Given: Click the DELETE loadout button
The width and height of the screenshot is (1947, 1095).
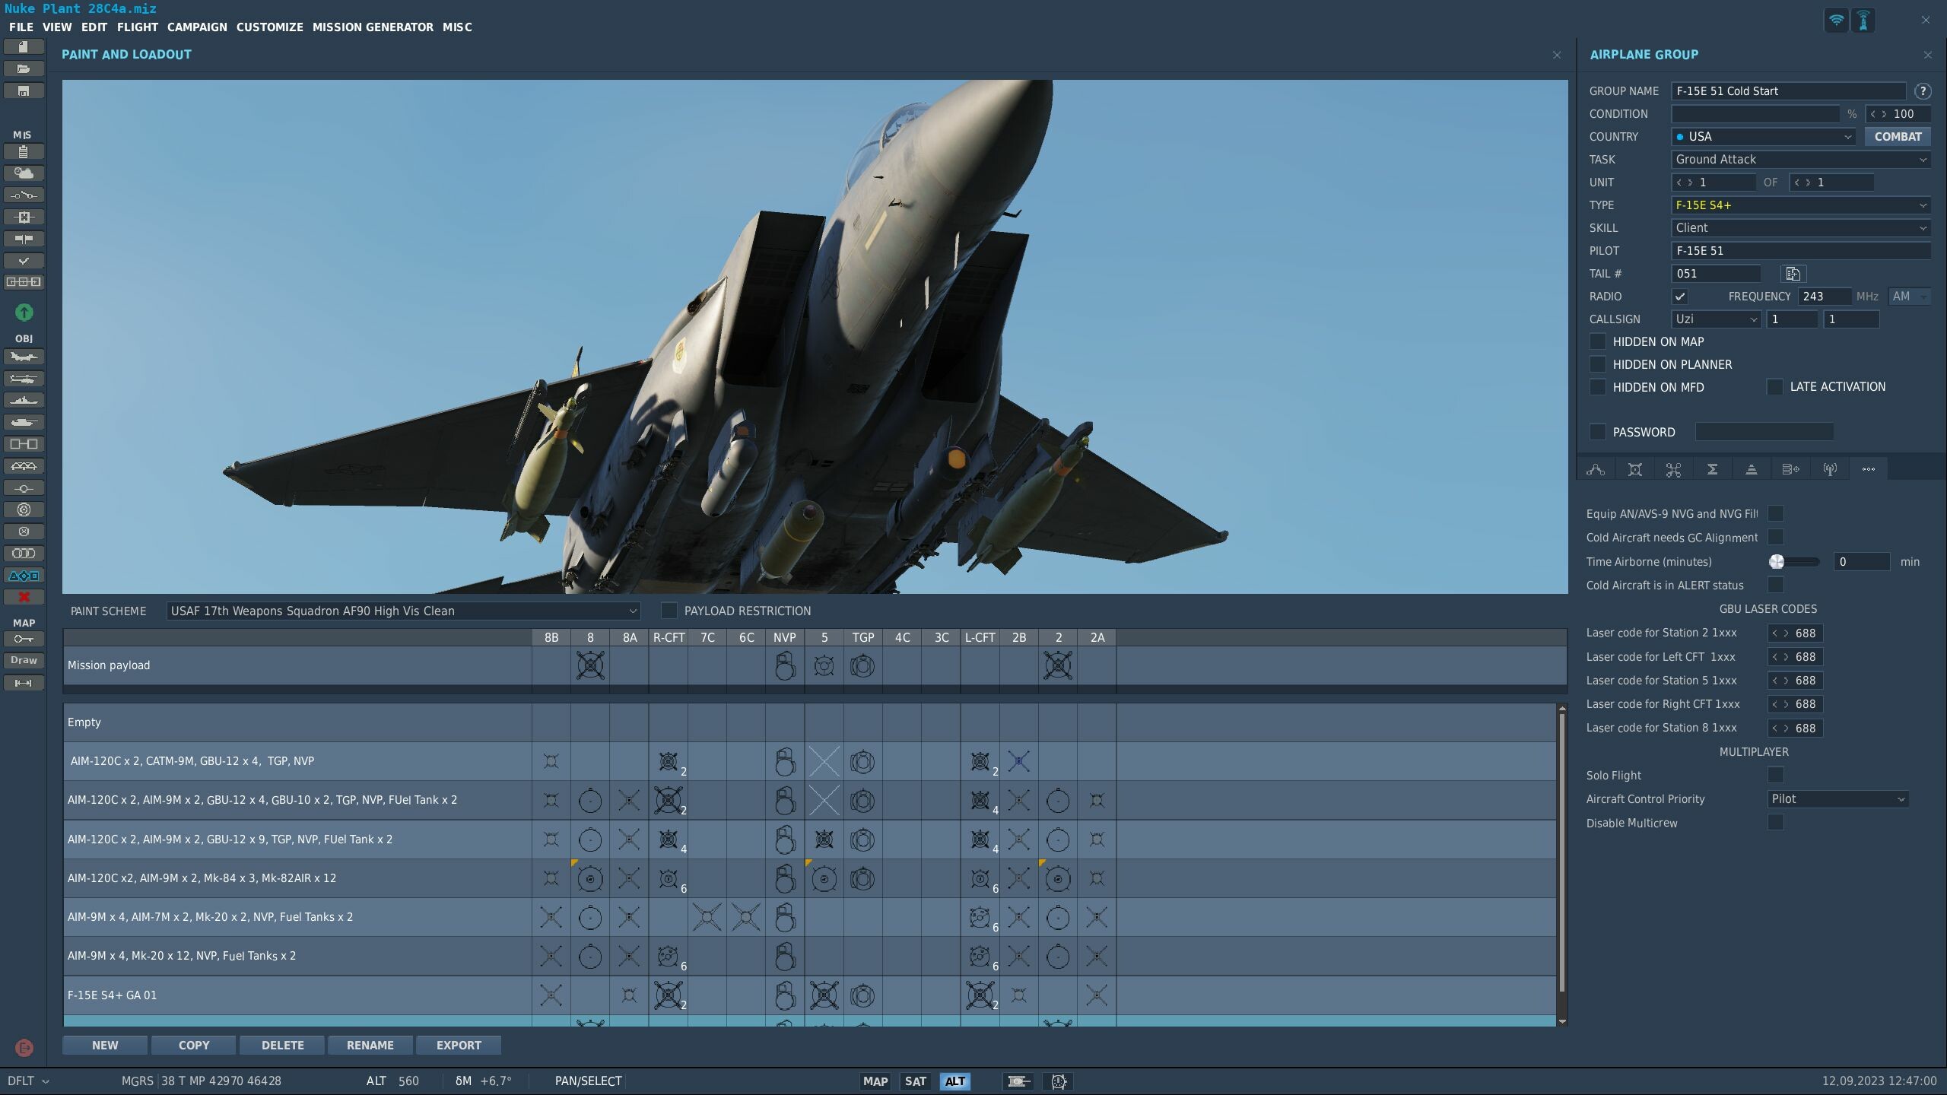Looking at the screenshot, I should pyautogui.click(x=282, y=1046).
